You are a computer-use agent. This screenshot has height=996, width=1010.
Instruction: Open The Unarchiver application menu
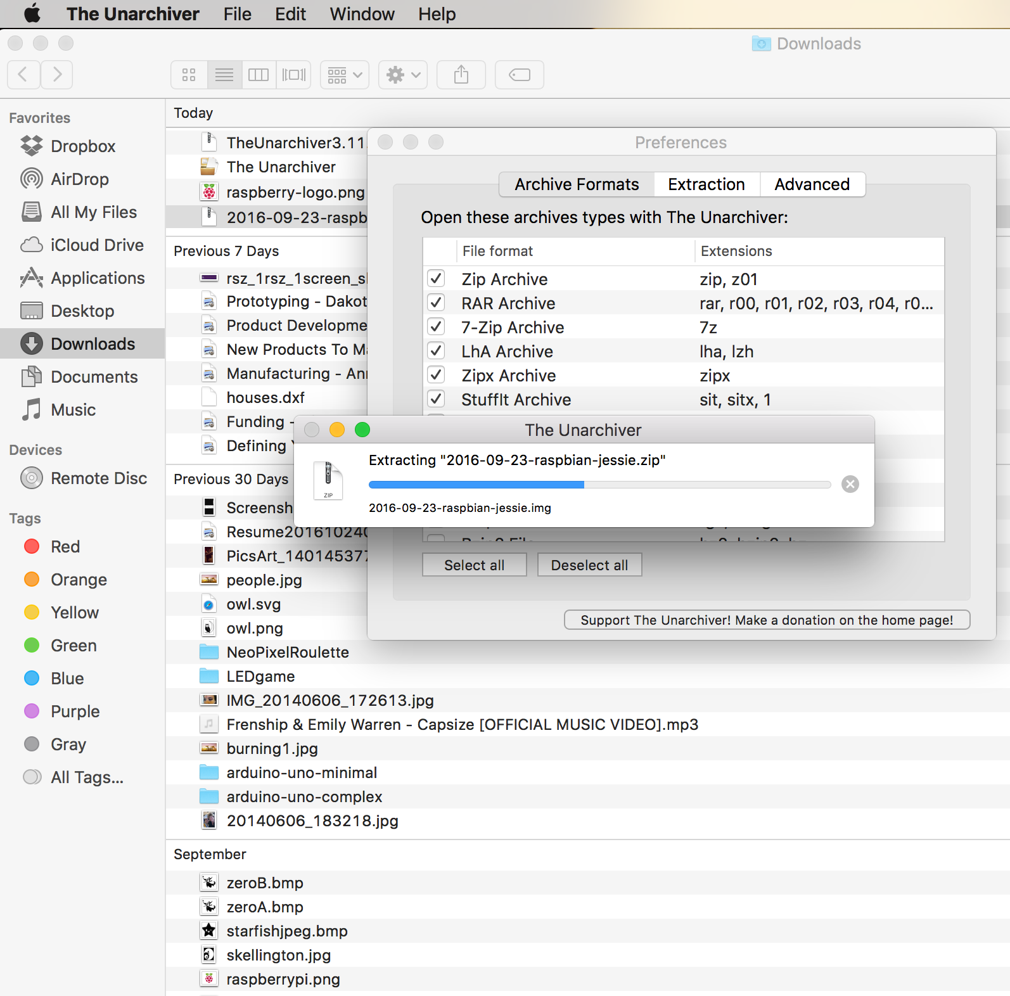(133, 14)
